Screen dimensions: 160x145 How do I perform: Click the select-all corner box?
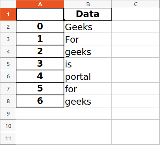coord(8,4)
